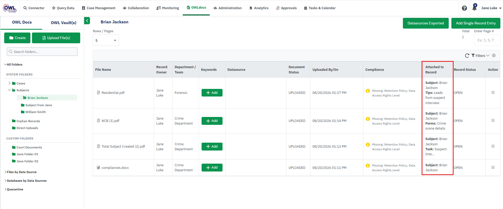Open action menu for Total Subject Created (2).pdf
This screenshot has width=503, height=209.
493,146
